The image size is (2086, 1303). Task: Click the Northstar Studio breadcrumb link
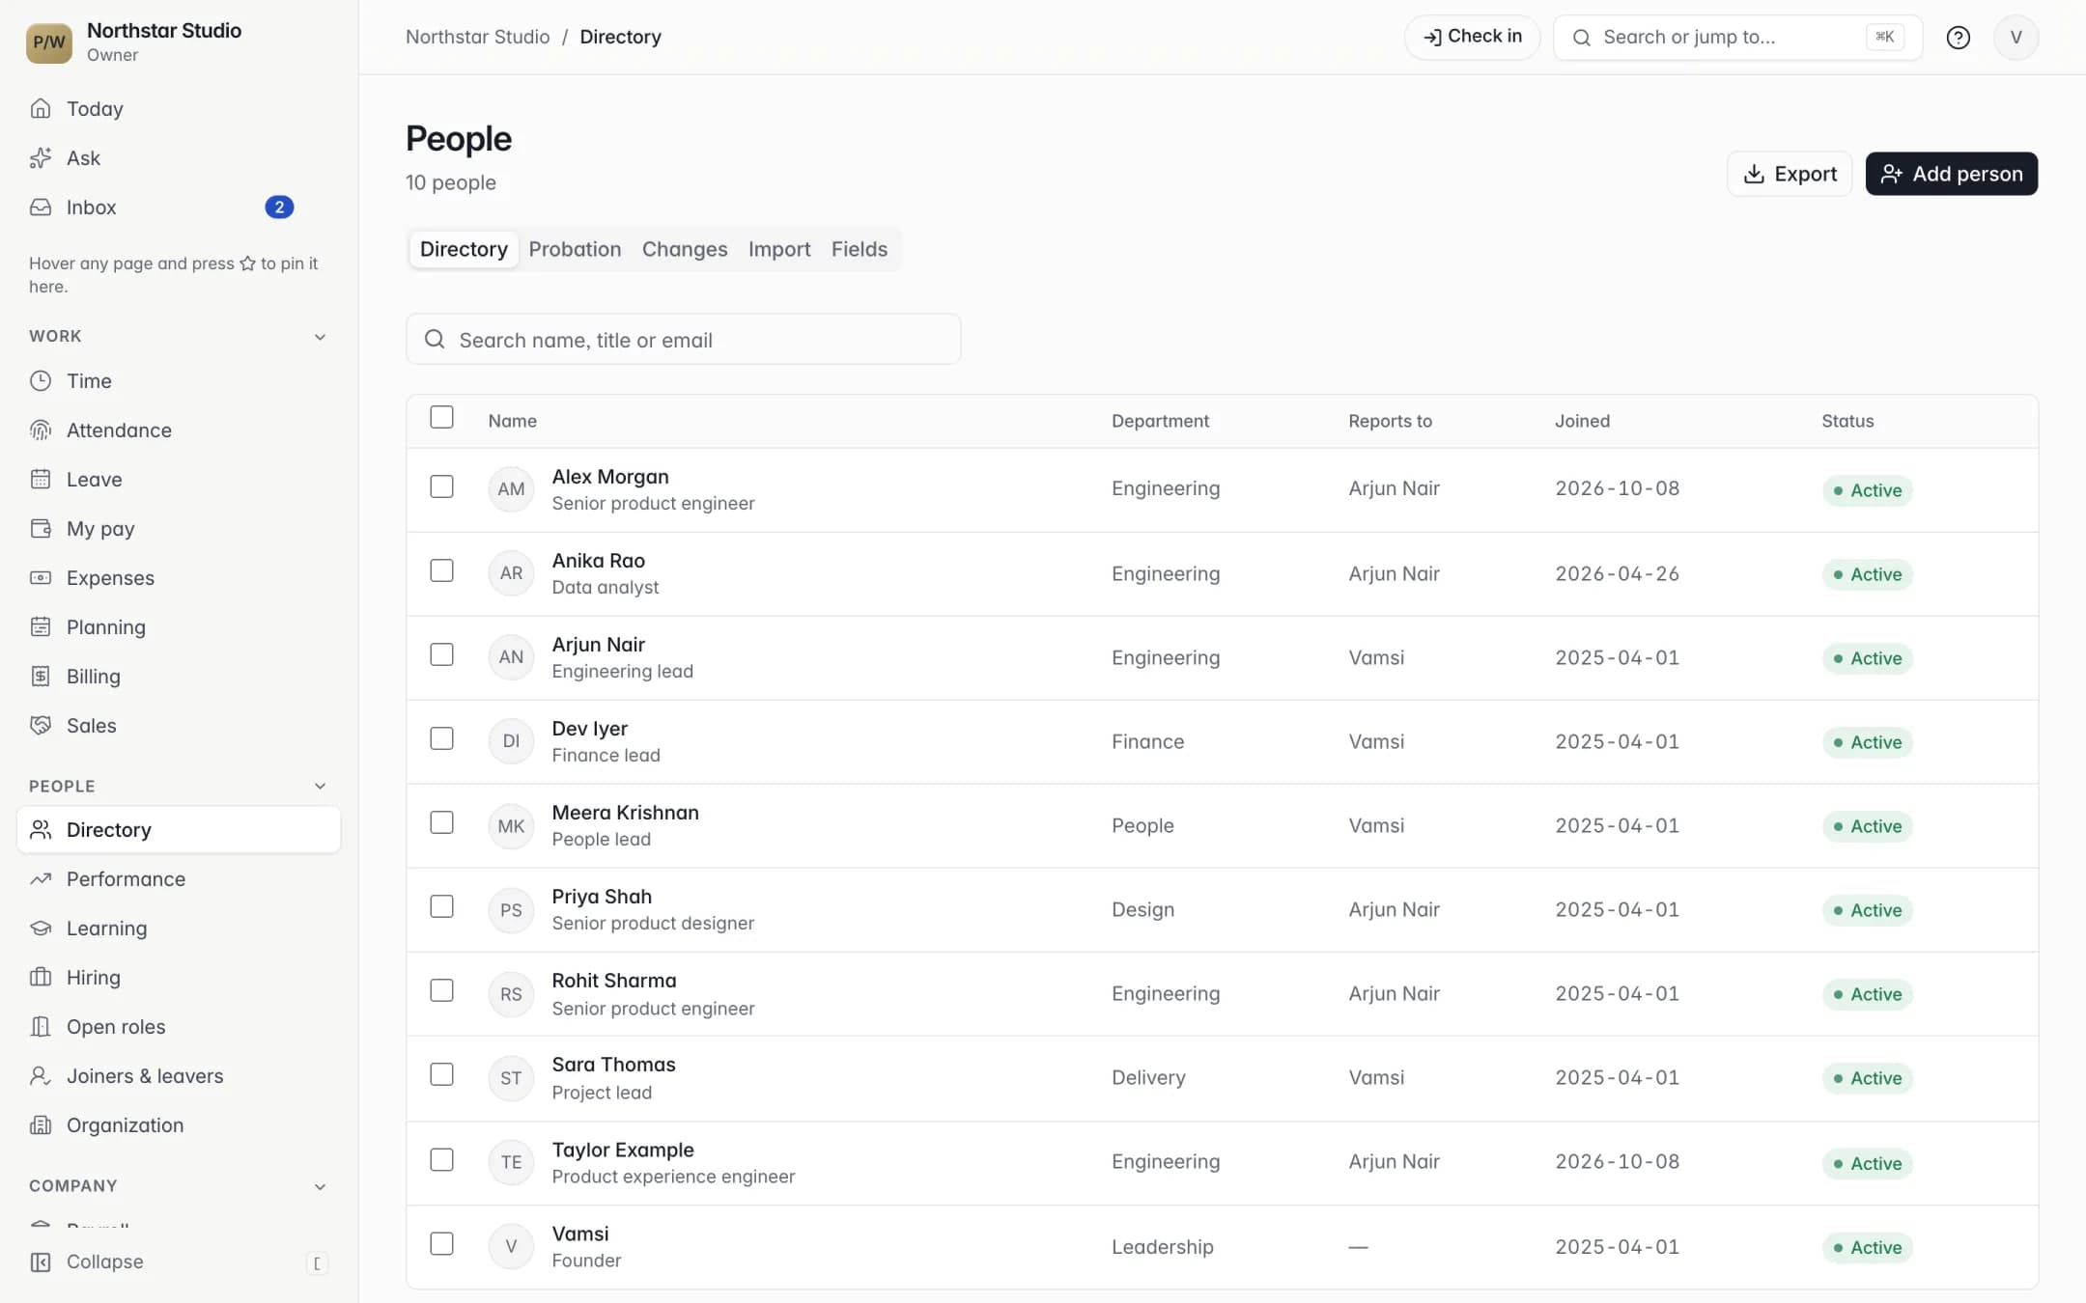(x=477, y=37)
